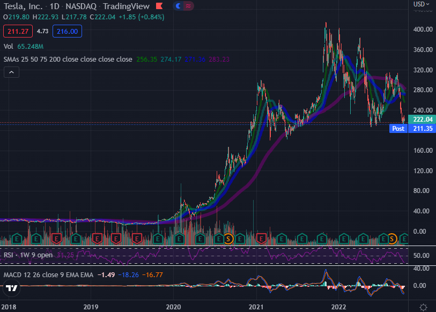The width and height of the screenshot is (436, 312).
Task: Click the red 211.27 sell button
Action: pyautogui.click(x=18, y=31)
